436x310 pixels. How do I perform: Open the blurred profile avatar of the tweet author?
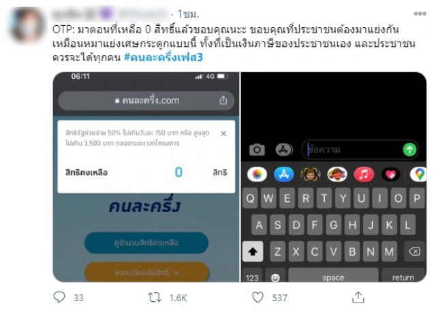(27, 24)
